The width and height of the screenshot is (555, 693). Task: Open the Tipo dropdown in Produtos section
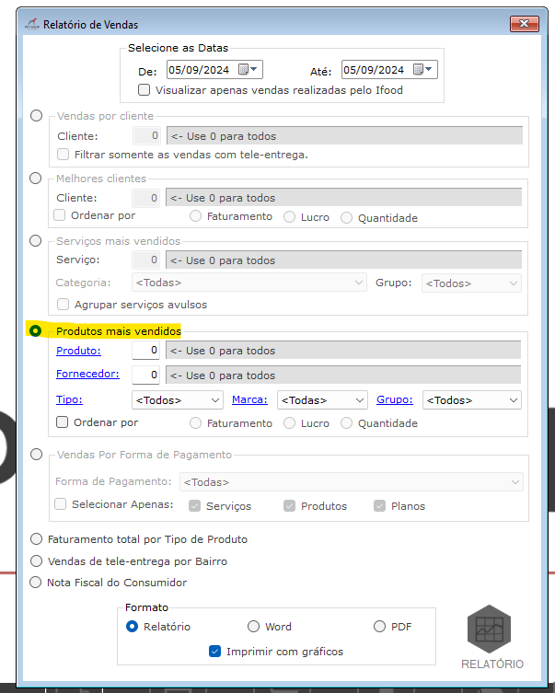pos(178,400)
